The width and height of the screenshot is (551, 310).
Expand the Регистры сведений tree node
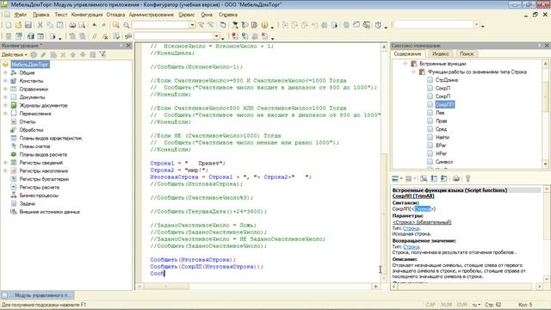(5, 163)
